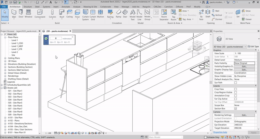Open sheet A101 - Site Plan

pyautogui.click(x=15, y=117)
